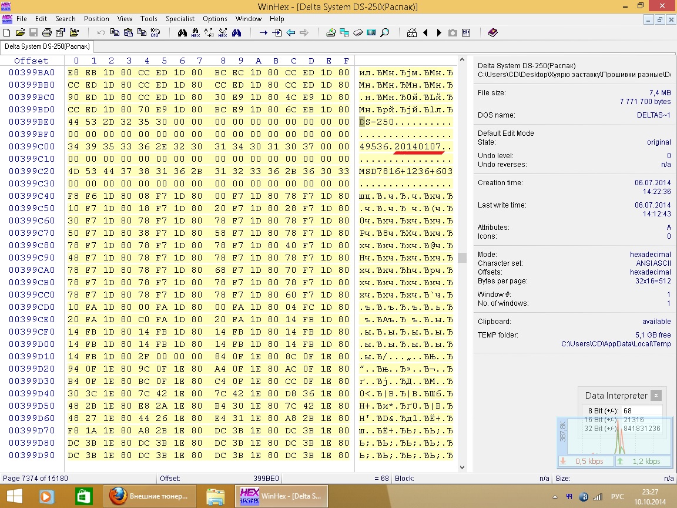This screenshot has width=677, height=508.
Task: Open Find Text binoculars icon
Action: pos(182,33)
